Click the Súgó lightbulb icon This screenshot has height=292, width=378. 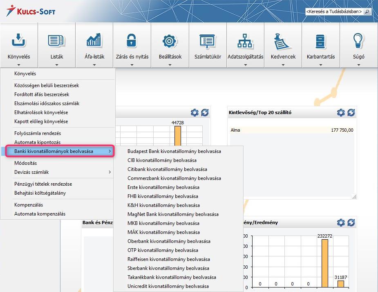click(358, 40)
